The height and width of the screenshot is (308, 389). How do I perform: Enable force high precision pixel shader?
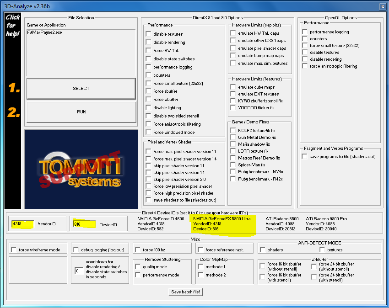click(x=148, y=193)
